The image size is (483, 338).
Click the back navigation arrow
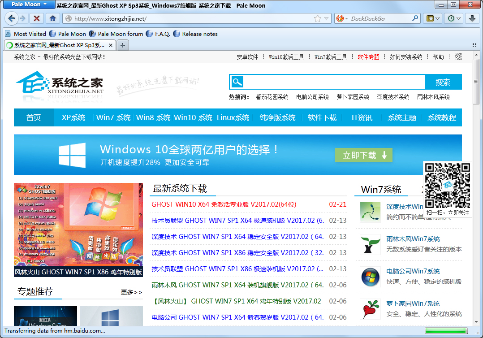coord(12,18)
